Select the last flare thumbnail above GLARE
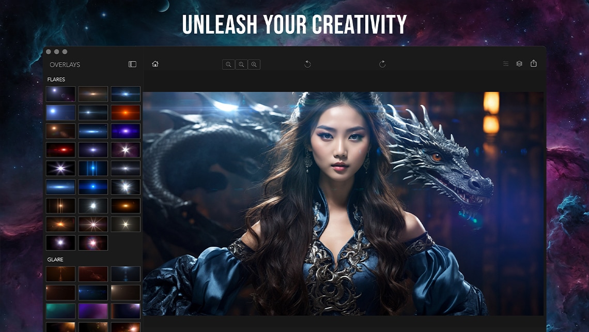 click(93, 243)
